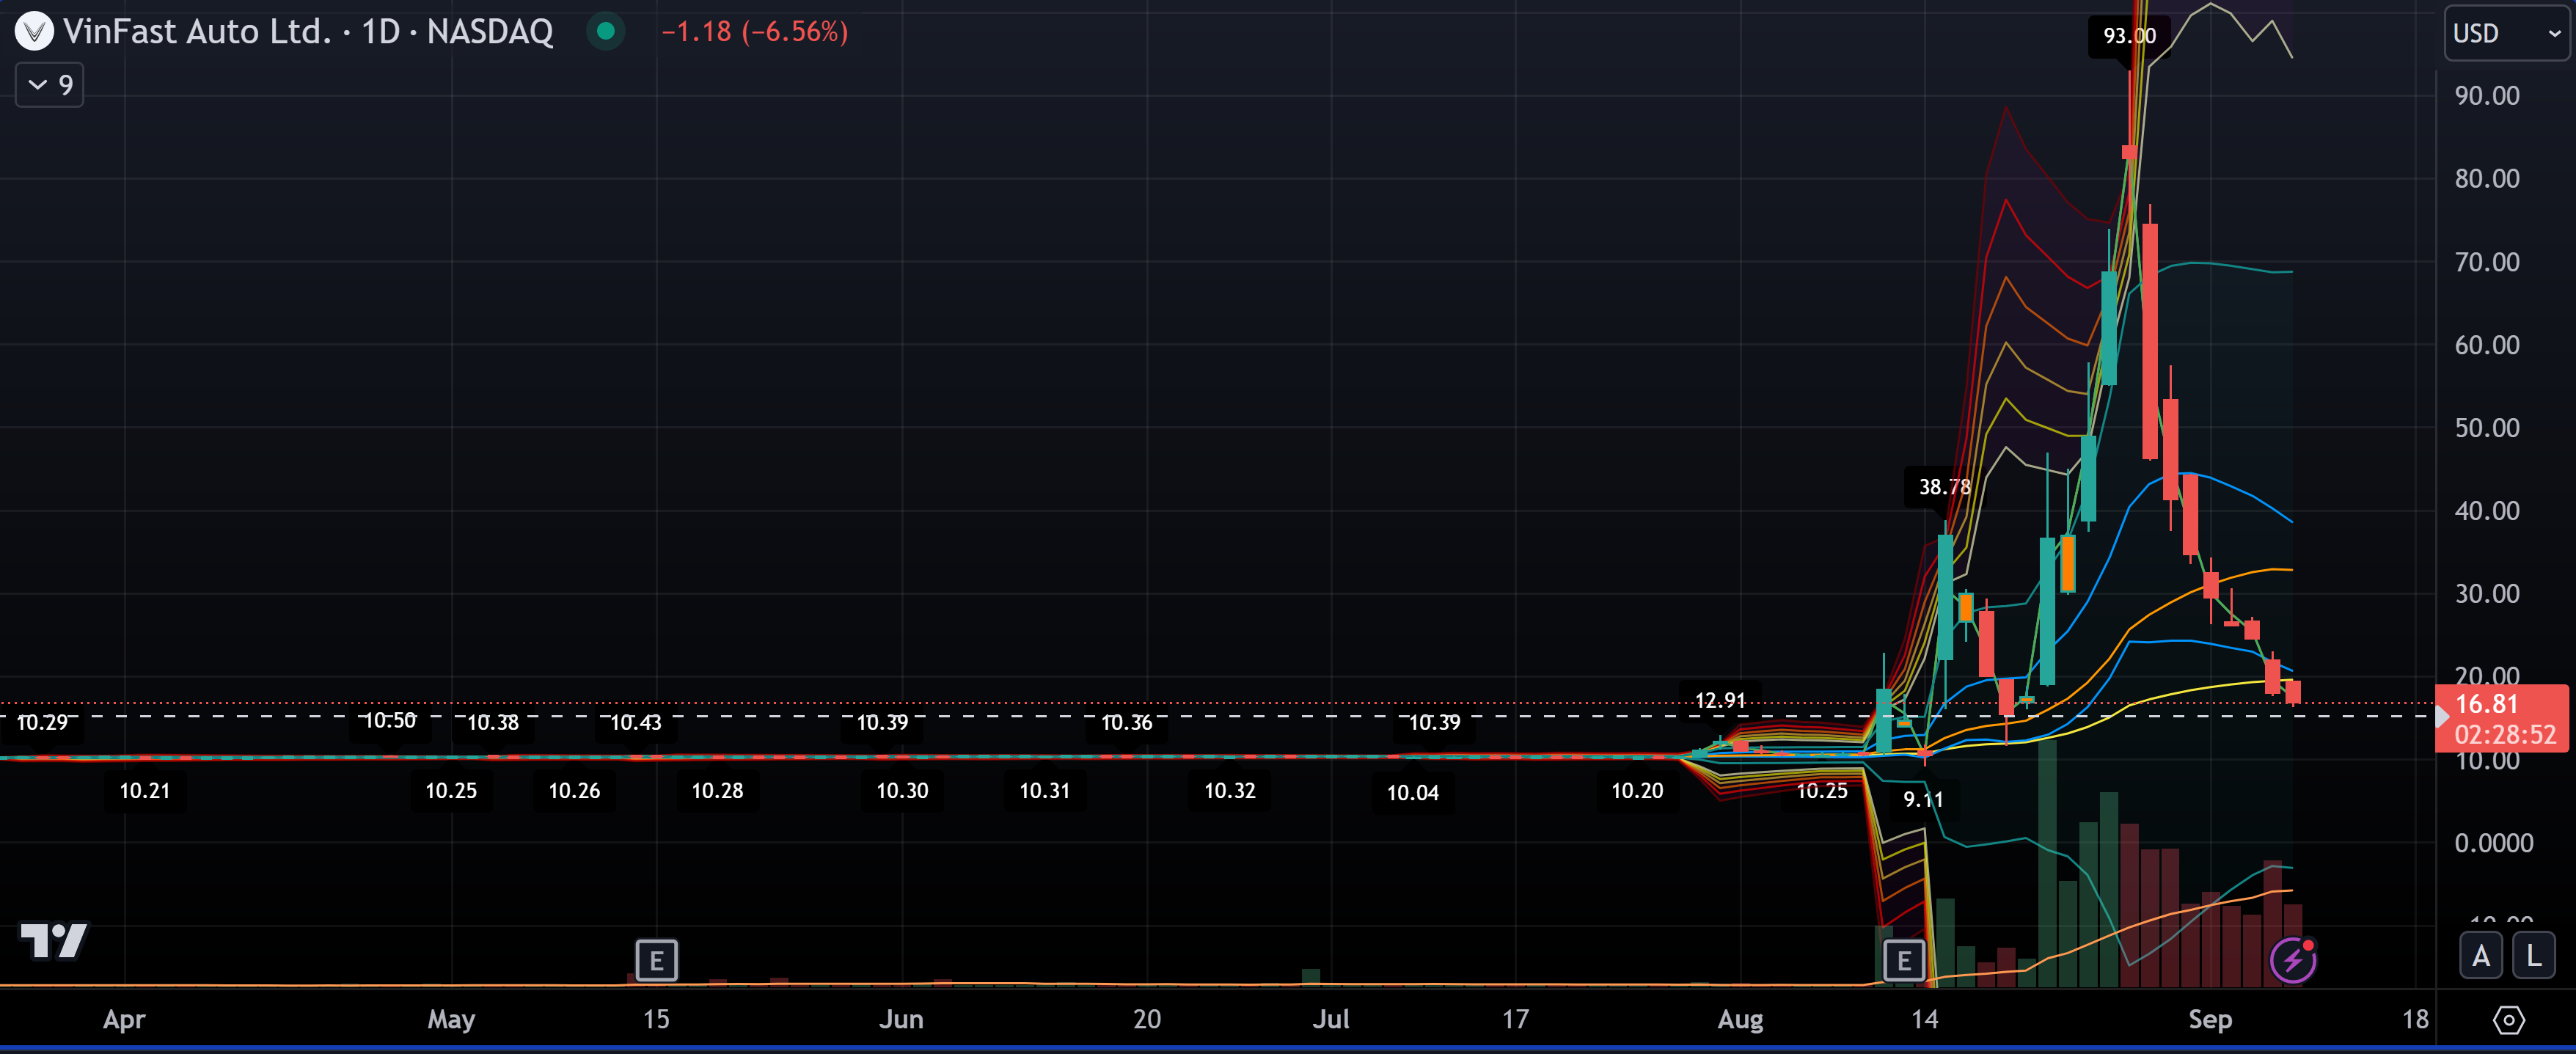Viewport: 2576px width, 1054px height.
Task: Click the Jun label on time axis
Action: click(x=901, y=1019)
